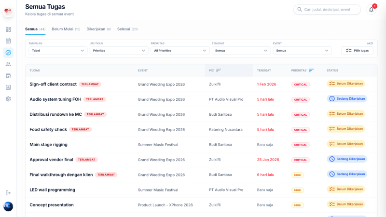Open the calendar icon in sidebar
386x217 pixels.
click(x=8, y=41)
